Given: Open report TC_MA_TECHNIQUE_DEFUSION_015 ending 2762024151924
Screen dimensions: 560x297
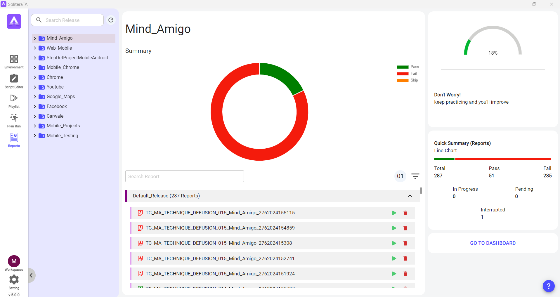Looking at the screenshot, I should [x=220, y=274].
